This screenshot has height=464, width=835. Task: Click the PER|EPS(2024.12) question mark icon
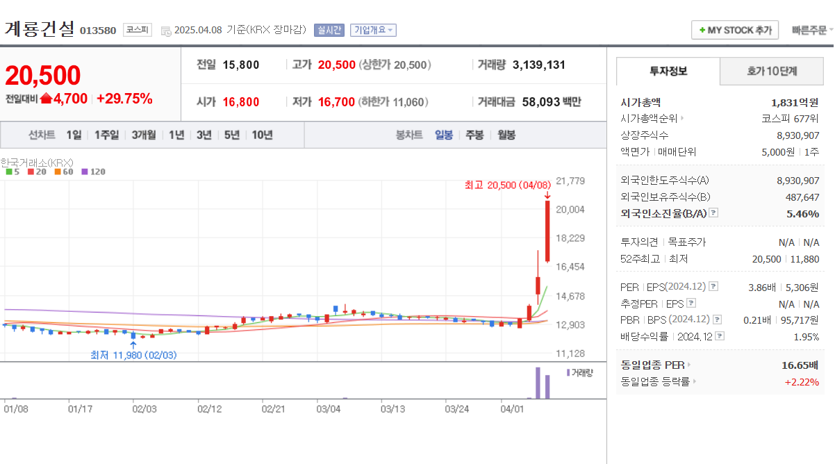click(713, 286)
